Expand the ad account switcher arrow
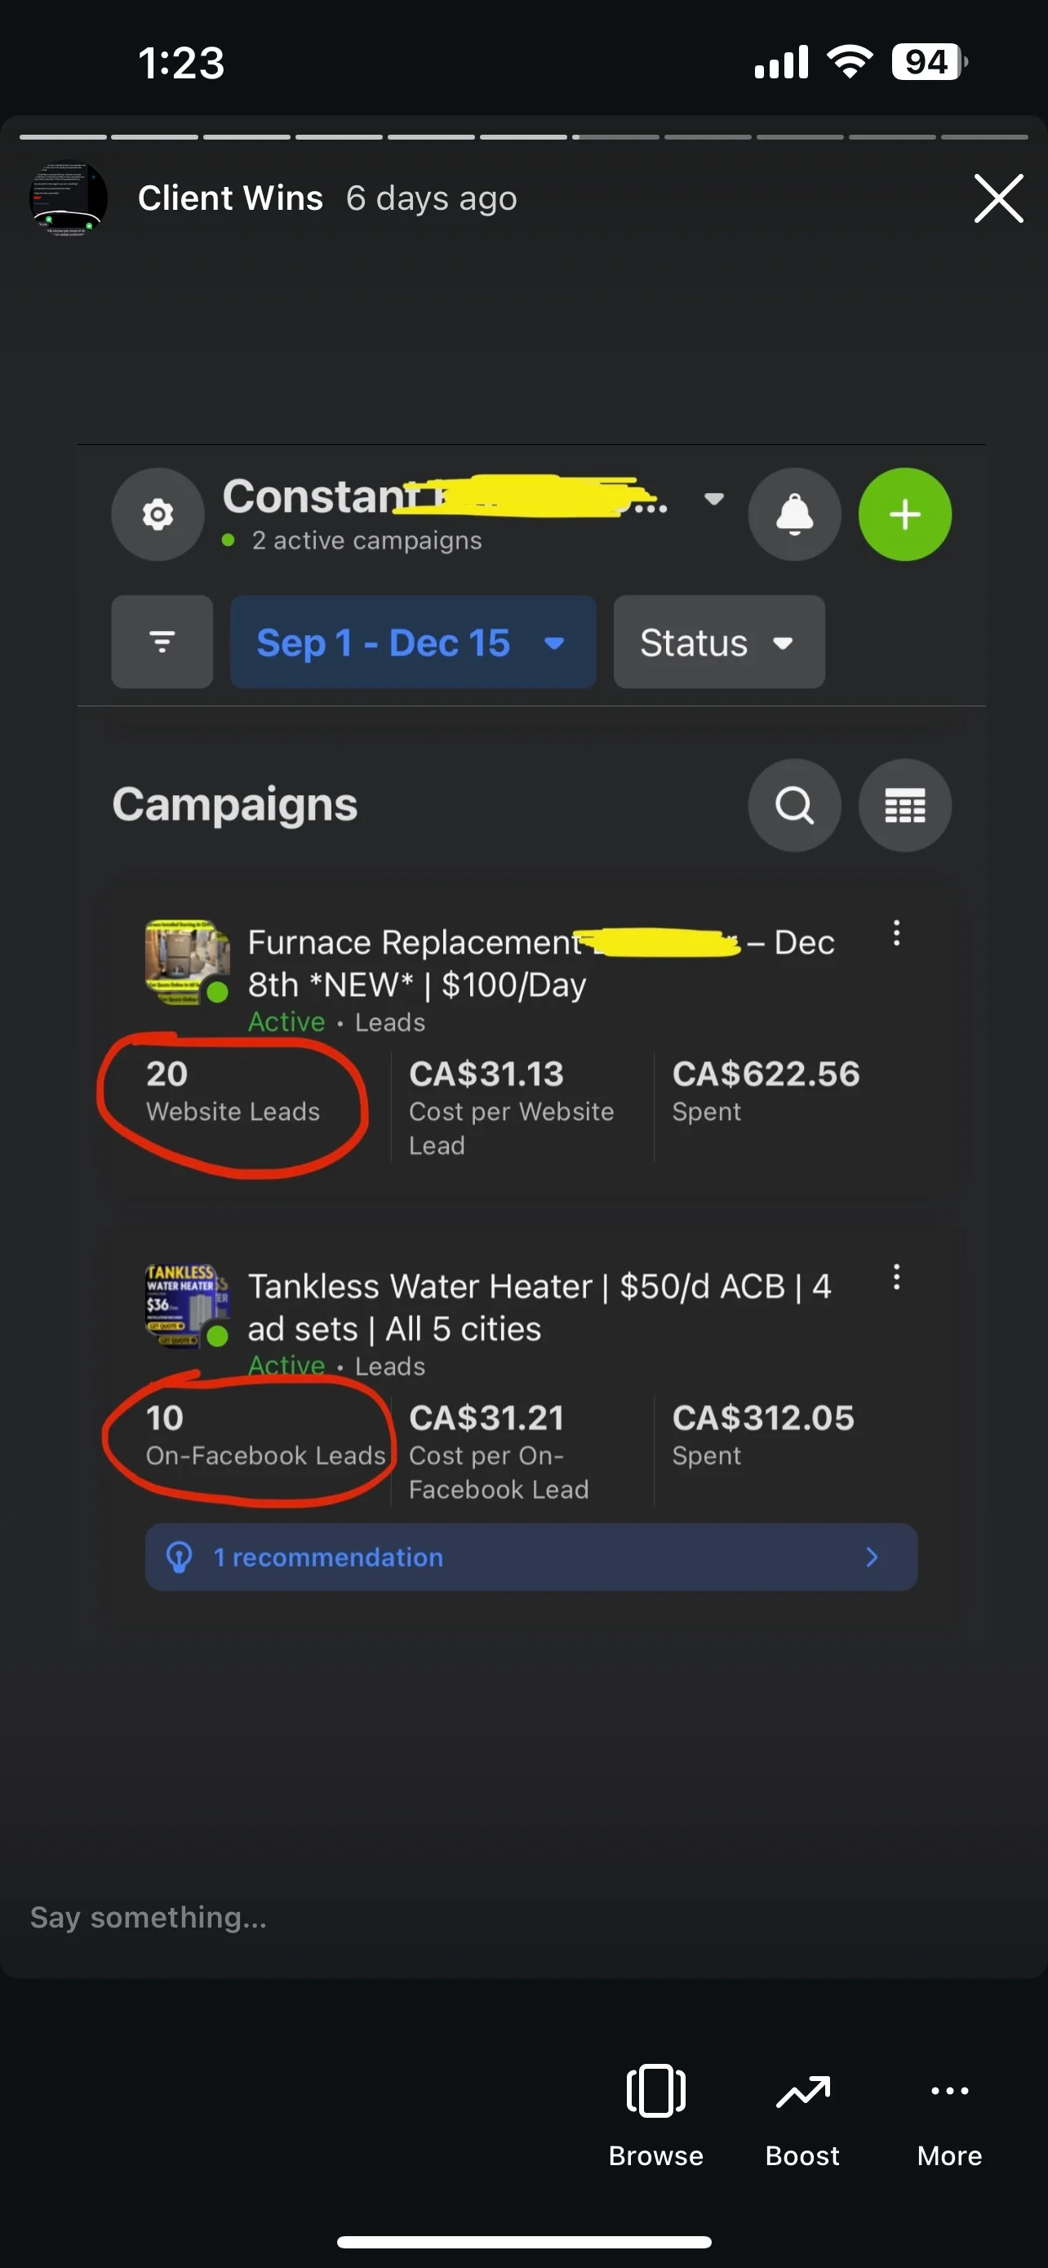This screenshot has height=2268, width=1048. tap(713, 498)
